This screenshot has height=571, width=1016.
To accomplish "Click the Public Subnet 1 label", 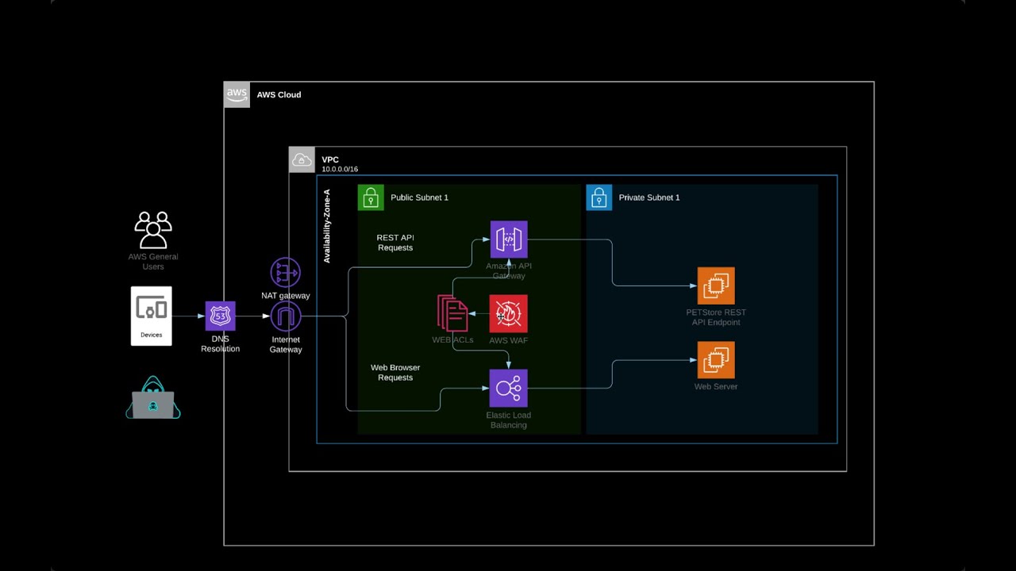I will [419, 197].
